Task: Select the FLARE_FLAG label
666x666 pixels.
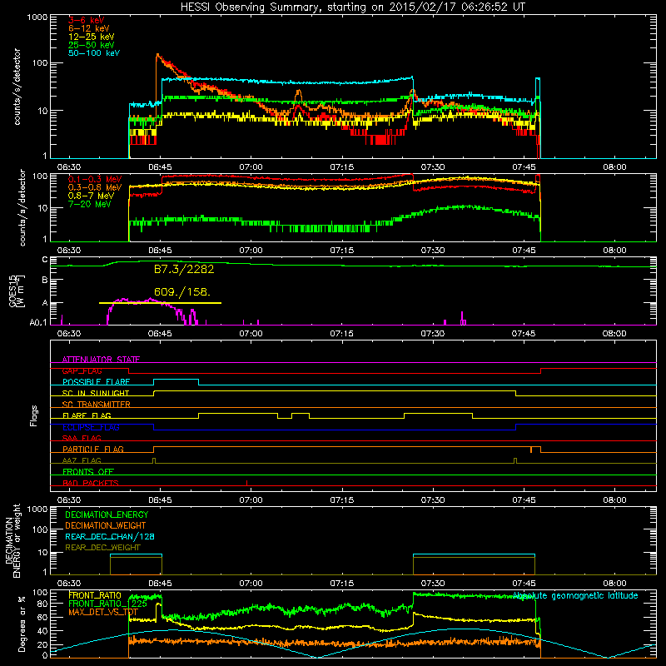Action: (87, 415)
